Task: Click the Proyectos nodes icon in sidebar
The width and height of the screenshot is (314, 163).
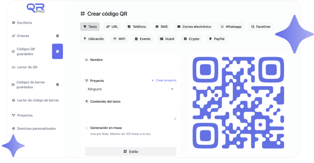Action: (13, 115)
